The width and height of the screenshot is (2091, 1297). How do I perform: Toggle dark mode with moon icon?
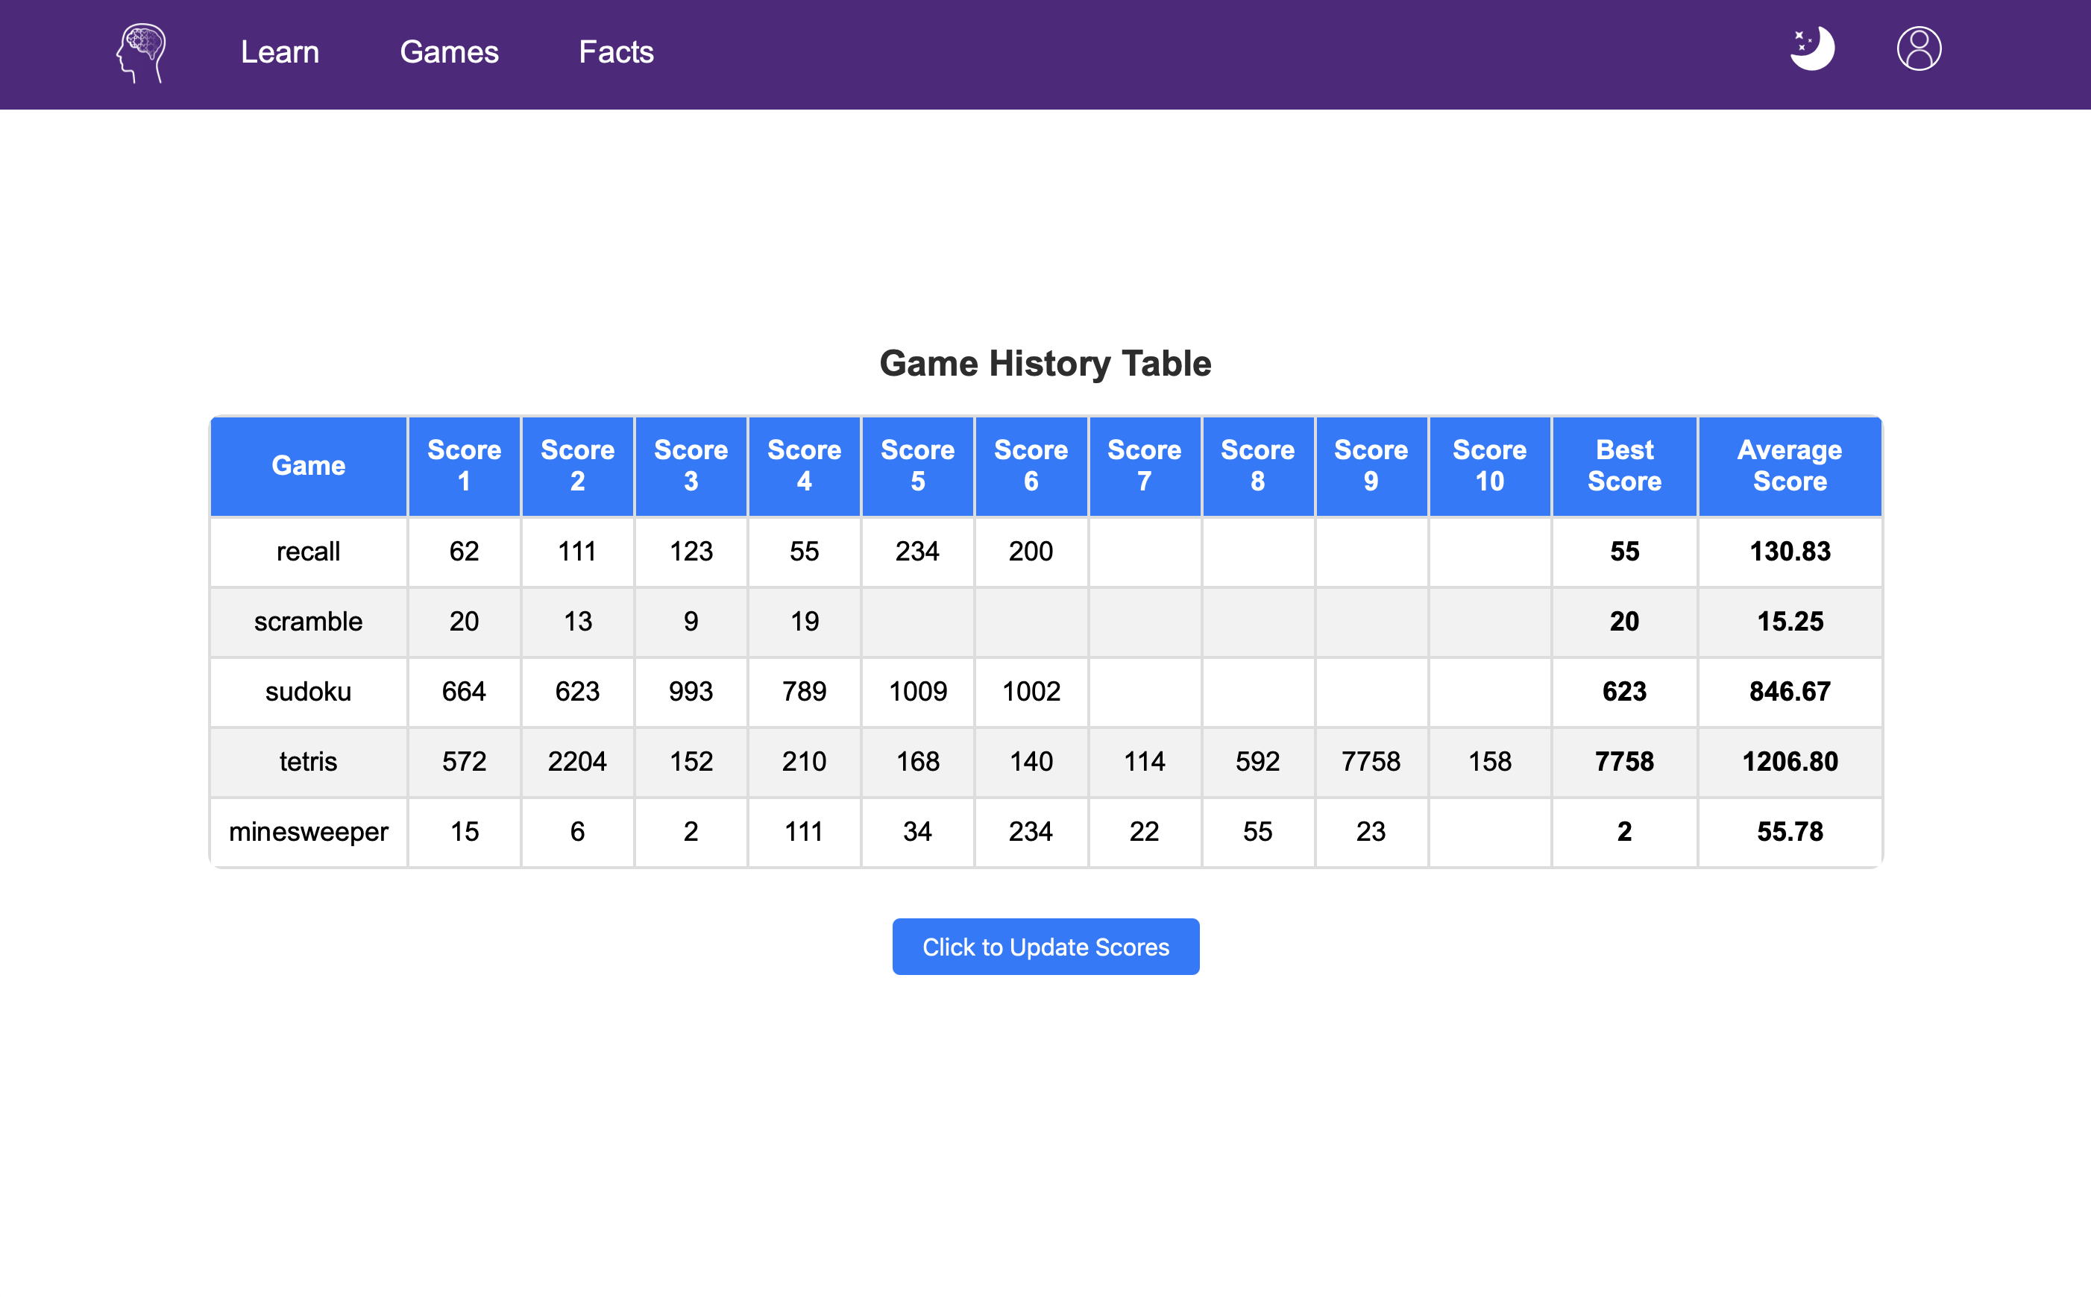1811,49
